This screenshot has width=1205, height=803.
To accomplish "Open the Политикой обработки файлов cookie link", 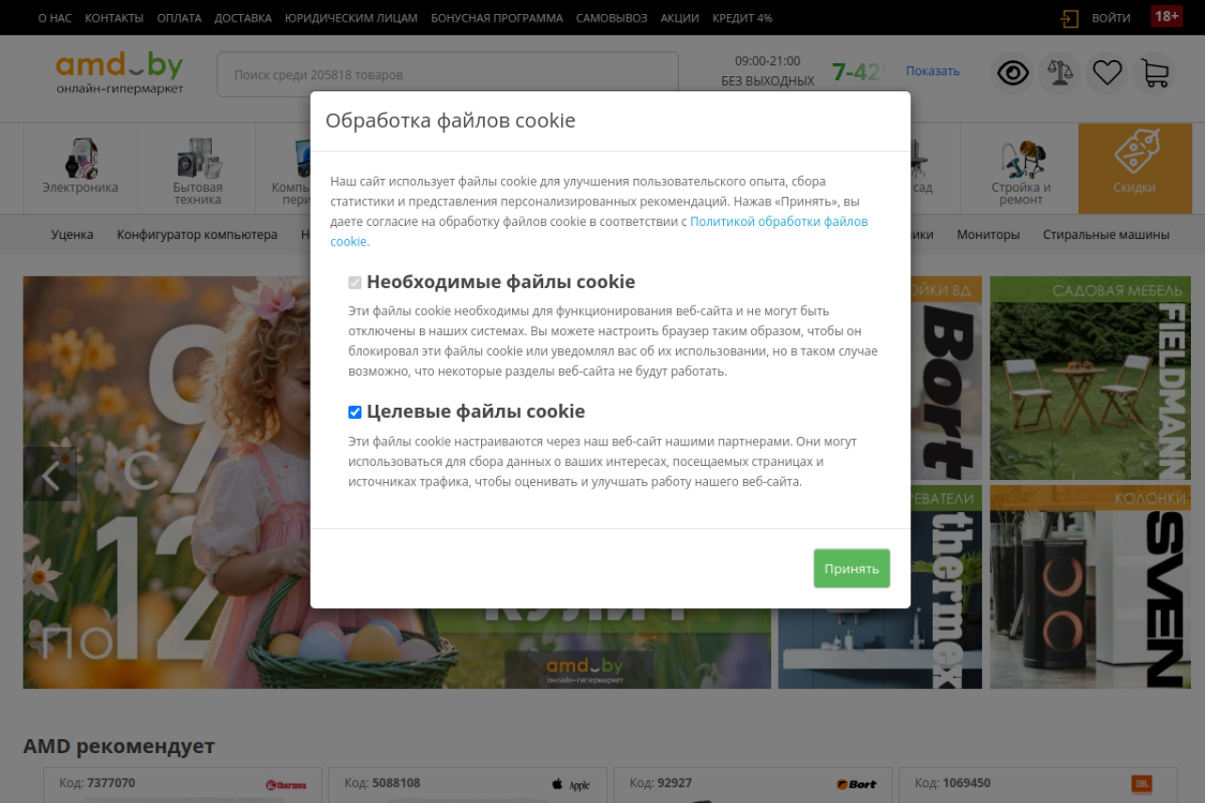I will 779,222.
